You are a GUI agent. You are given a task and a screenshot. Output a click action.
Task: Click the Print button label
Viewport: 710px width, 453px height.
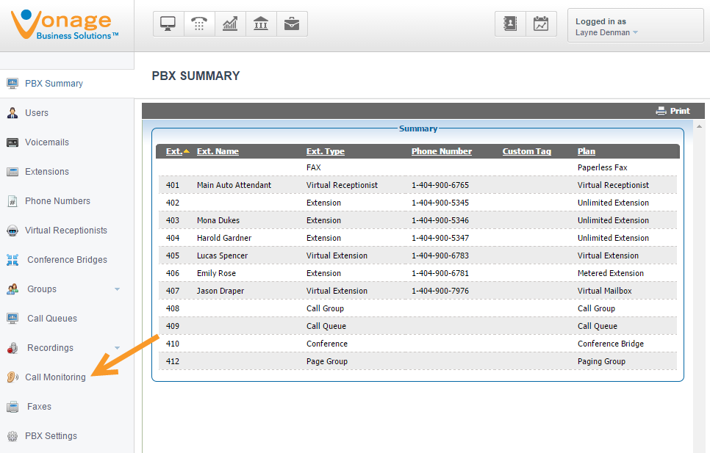click(680, 111)
